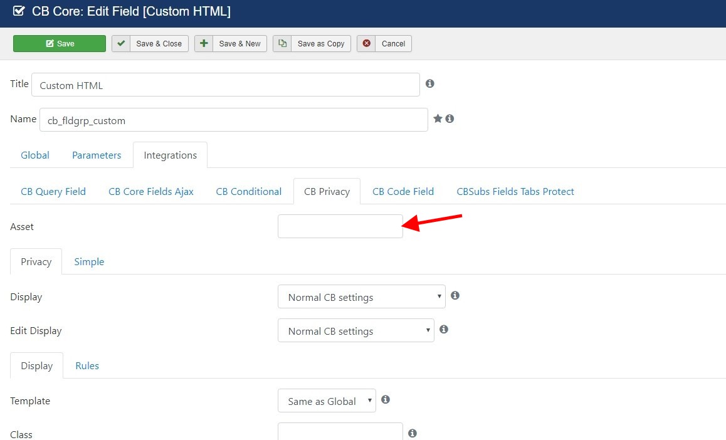Click the info icon beside Name field
This screenshot has height=440, width=726.
click(450, 119)
